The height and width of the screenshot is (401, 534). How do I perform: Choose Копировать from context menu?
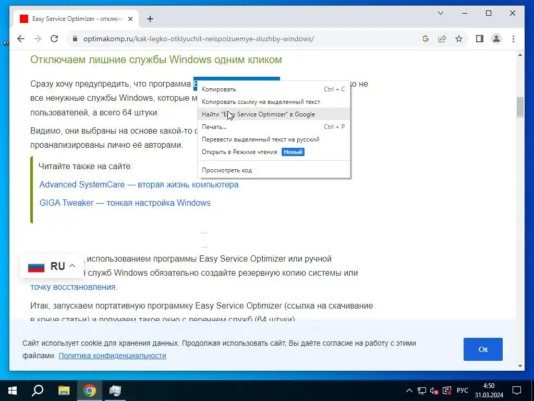tap(274, 89)
